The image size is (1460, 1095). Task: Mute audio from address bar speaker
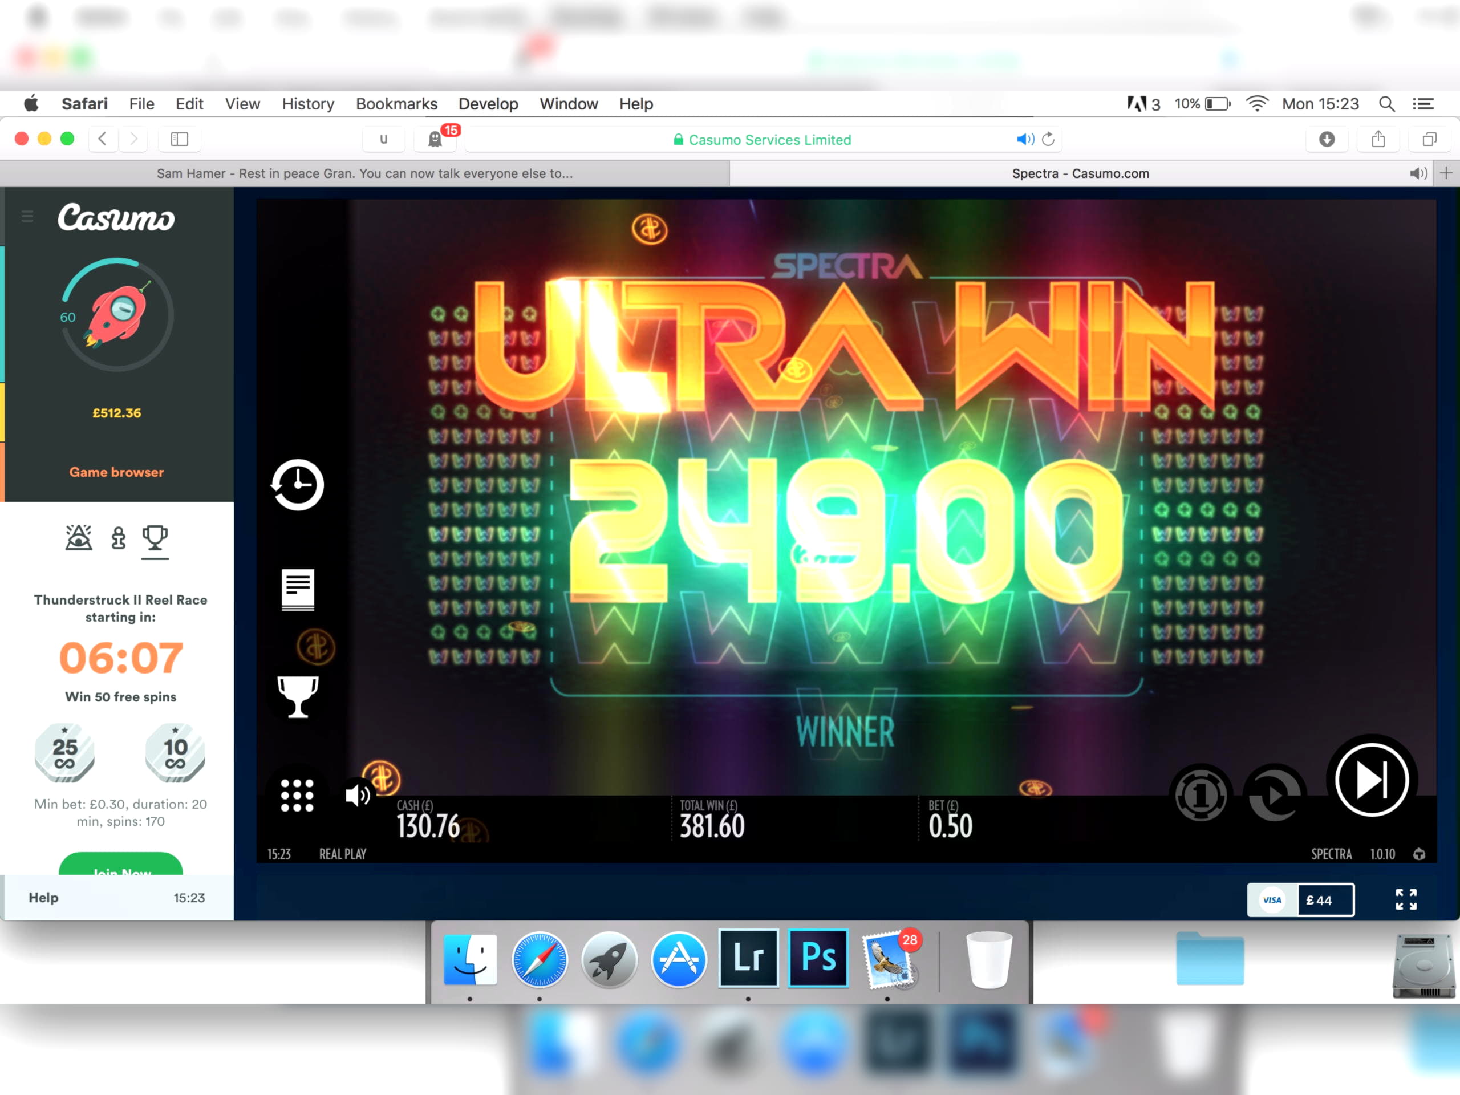[x=1024, y=139]
